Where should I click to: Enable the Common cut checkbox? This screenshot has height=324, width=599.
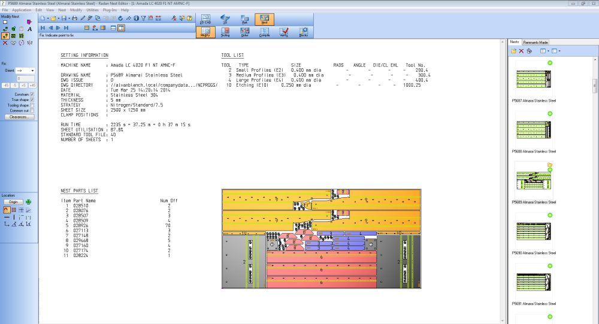point(32,111)
